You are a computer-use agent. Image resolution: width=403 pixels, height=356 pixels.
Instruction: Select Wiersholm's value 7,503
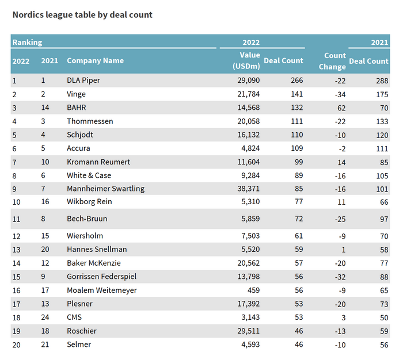250,236
